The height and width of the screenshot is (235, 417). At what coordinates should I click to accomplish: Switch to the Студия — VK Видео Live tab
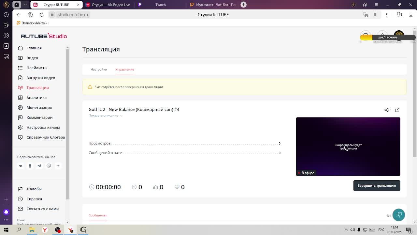(x=108, y=5)
